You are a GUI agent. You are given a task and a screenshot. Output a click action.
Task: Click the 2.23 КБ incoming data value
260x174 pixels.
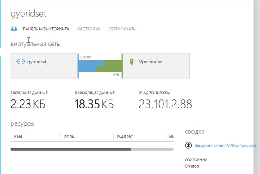28,104
